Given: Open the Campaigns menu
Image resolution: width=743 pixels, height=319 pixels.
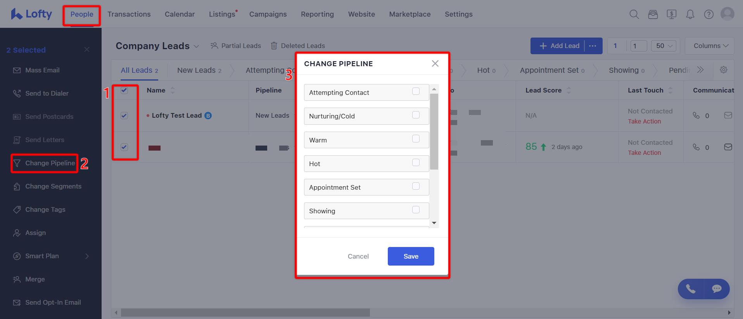Looking at the screenshot, I should [x=268, y=14].
